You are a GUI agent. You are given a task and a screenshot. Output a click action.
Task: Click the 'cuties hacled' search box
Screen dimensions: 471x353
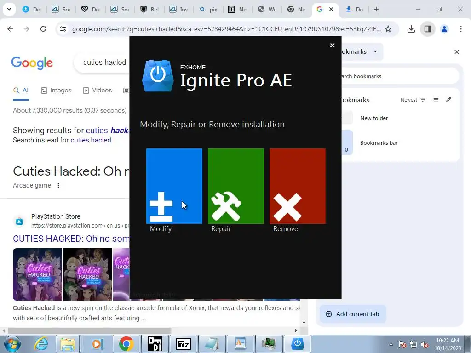click(102, 62)
